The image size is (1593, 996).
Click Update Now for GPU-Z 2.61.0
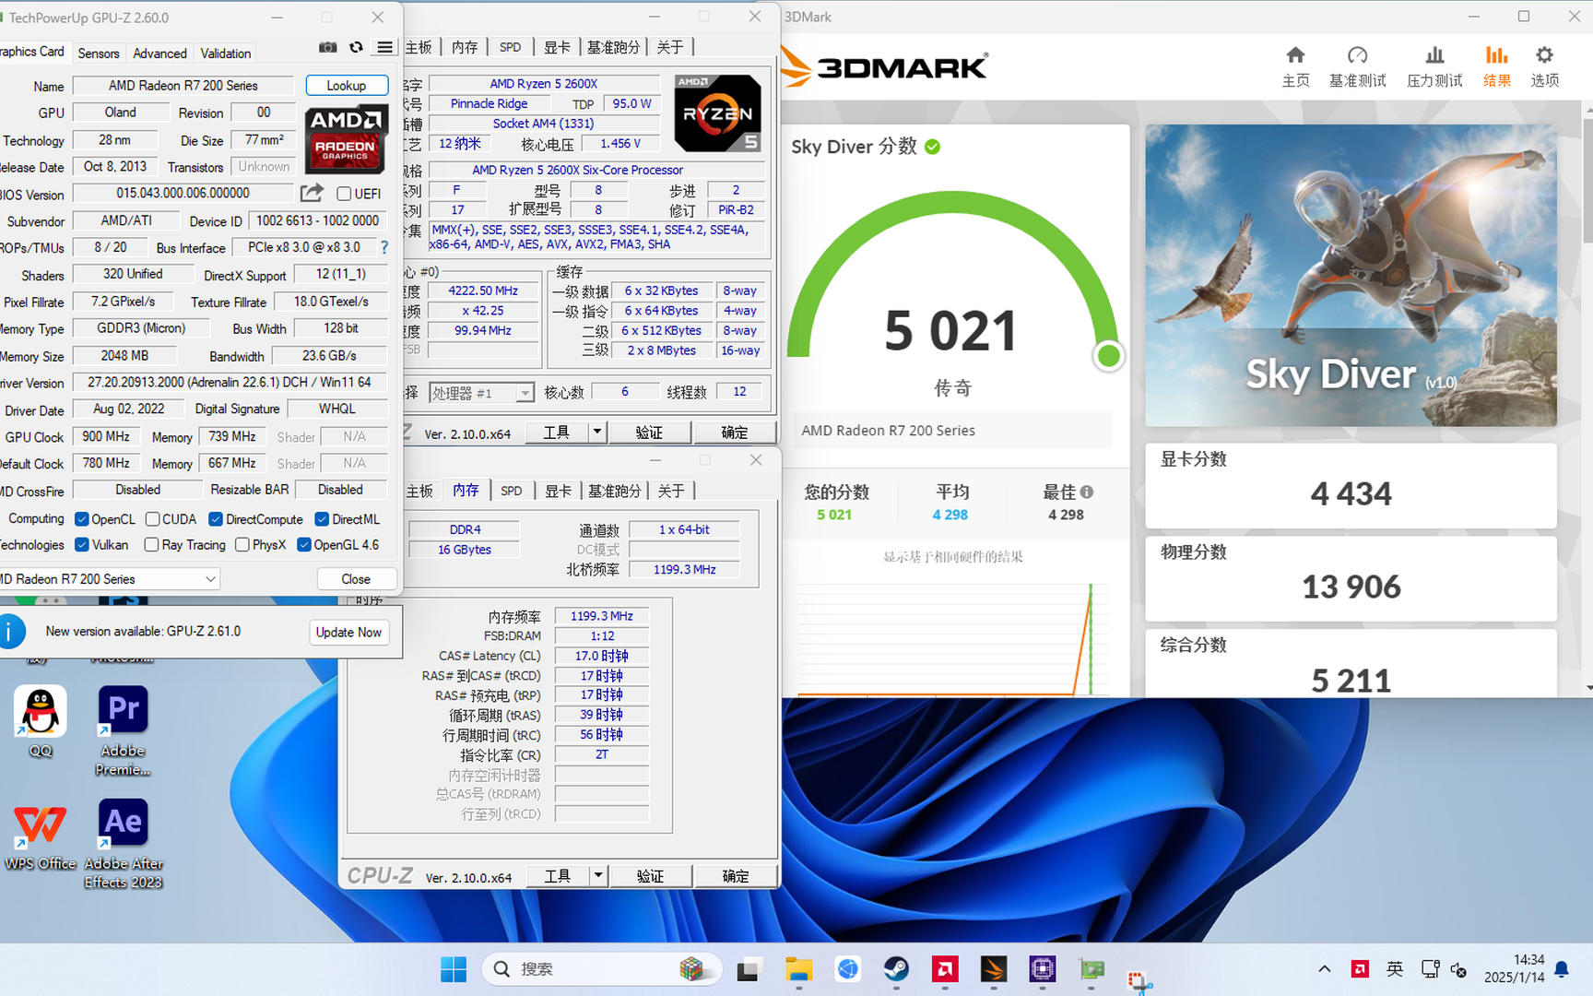348,632
